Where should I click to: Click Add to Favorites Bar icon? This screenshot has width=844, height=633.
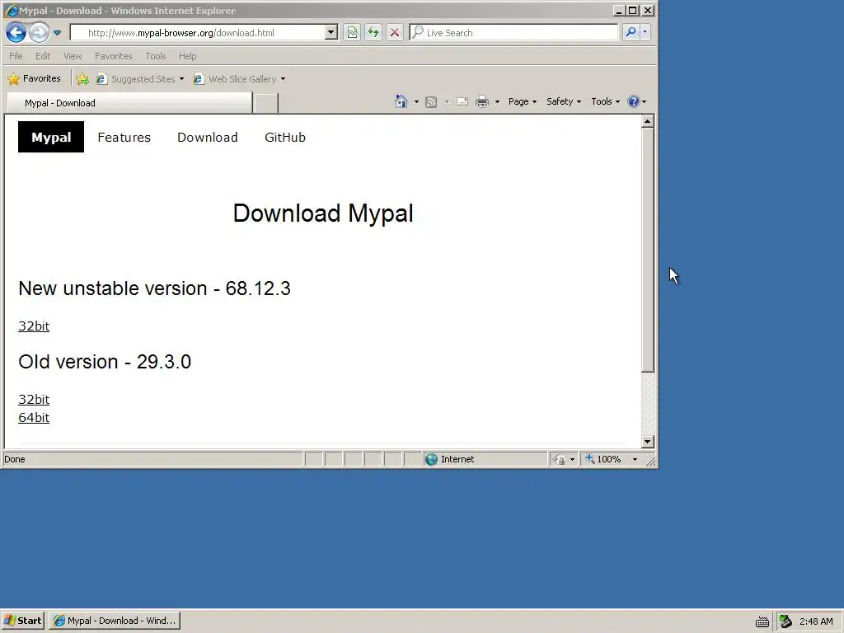[x=82, y=79]
